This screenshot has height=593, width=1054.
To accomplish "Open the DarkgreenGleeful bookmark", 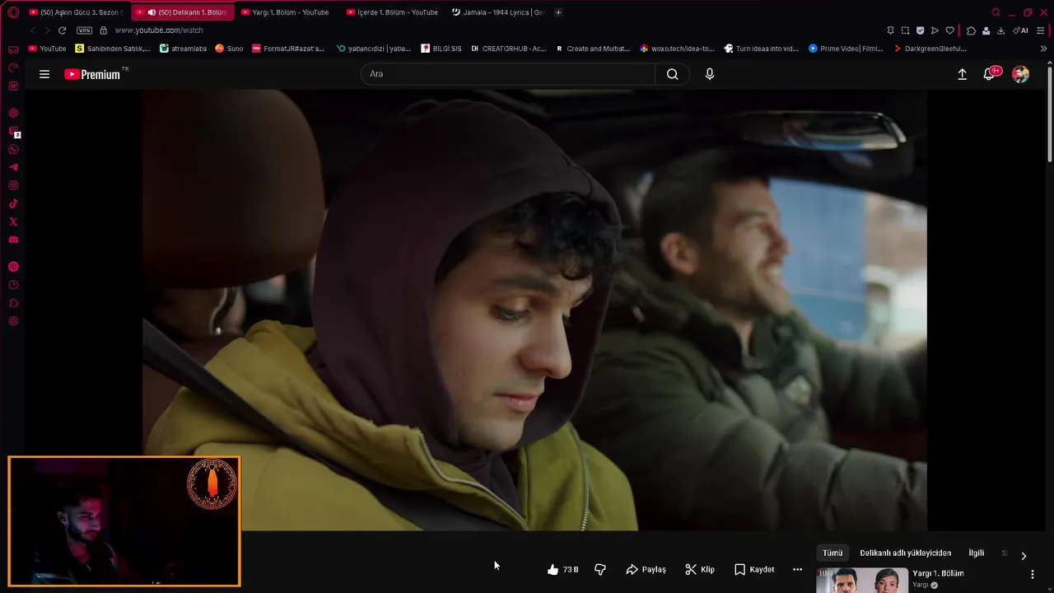I will pyautogui.click(x=930, y=49).
